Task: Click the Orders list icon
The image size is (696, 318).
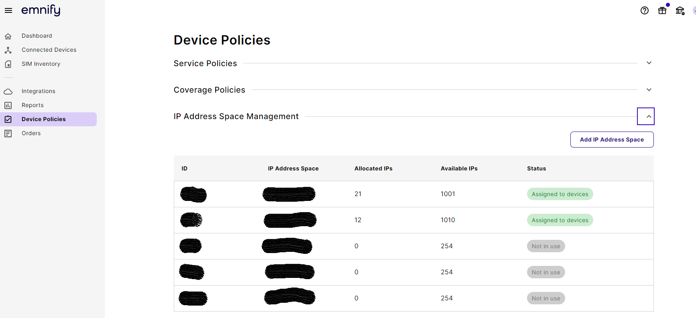Action: [x=8, y=134]
